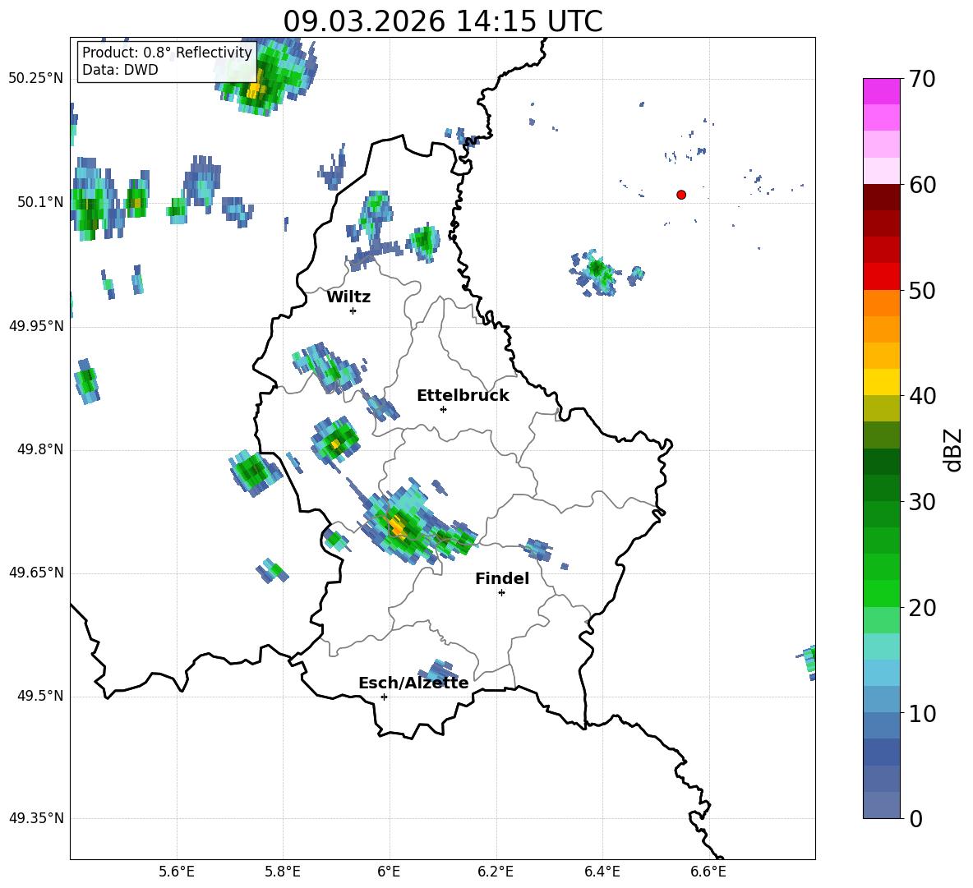The height and width of the screenshot is (888, 973).
Task: Click the 'Product: 0.8° Reflectivity' label
Action: [x=167, y=52]
